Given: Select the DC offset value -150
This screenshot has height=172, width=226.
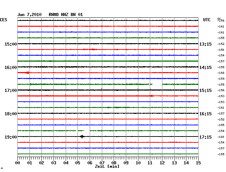Looking at the screenshot, I should 221,50.
